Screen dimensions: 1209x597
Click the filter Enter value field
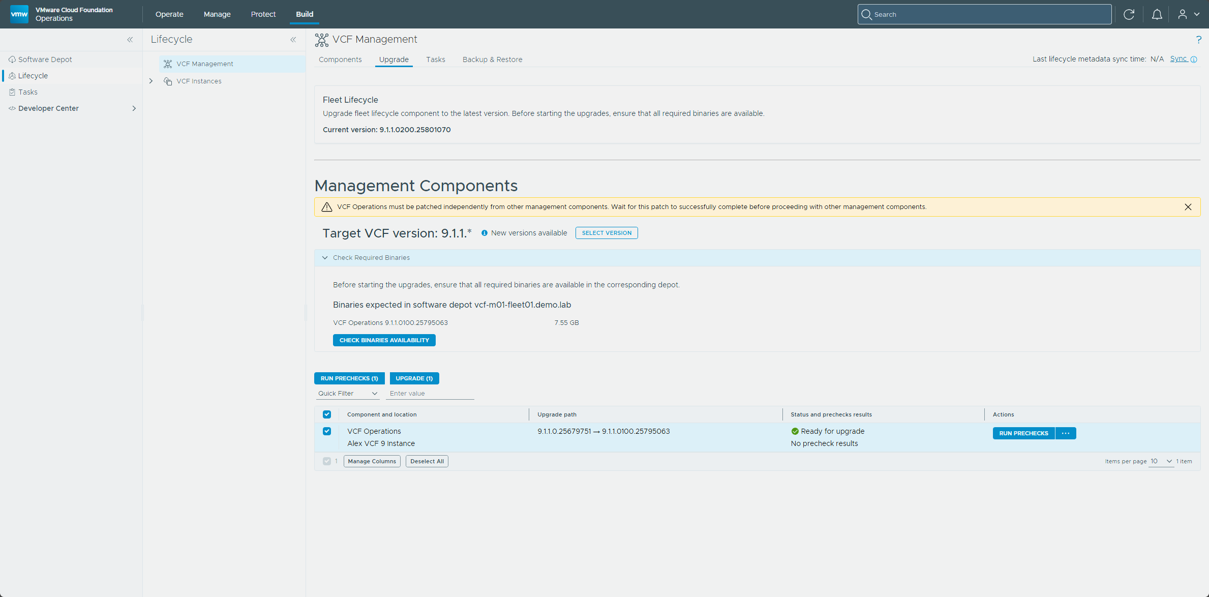tap(430, 394)
